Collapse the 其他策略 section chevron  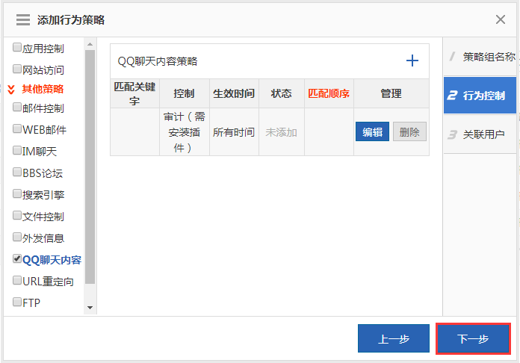point(11,89)
